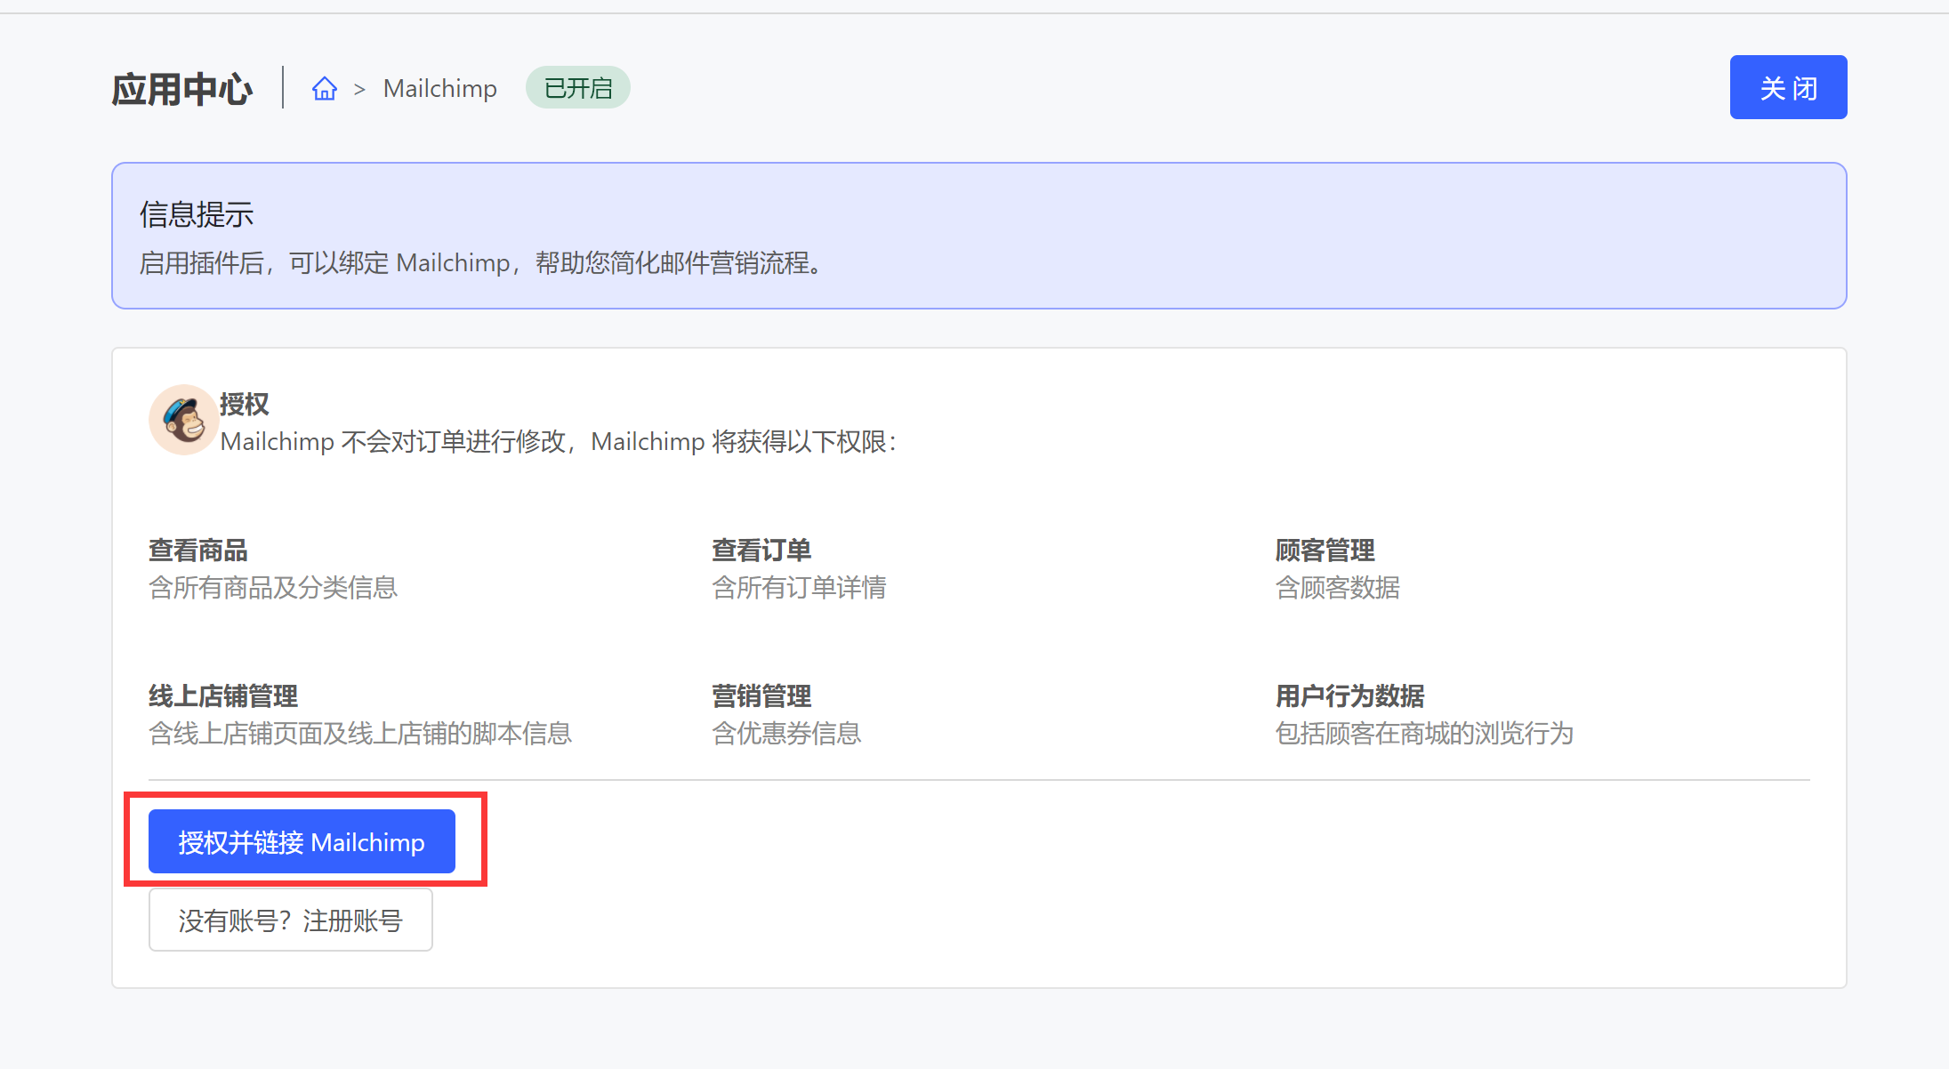This screenshot has width=1949, height=1069.
Task: Click 授权并链接 Mailchimp button
Action: tap(302, 841)
